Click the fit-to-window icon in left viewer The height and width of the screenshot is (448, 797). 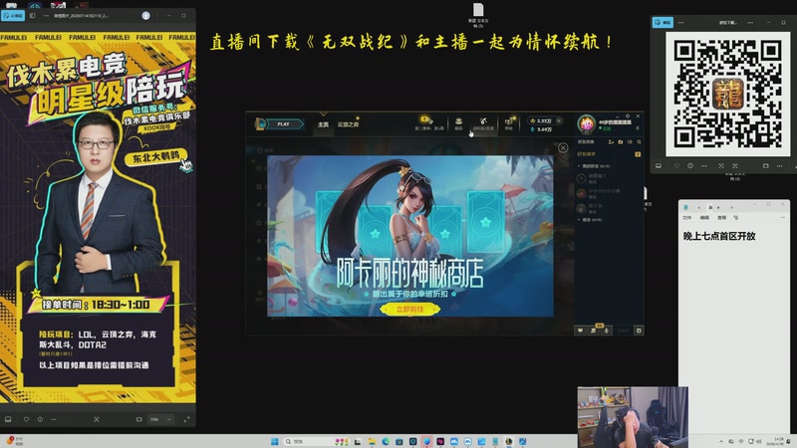[96, 419]
